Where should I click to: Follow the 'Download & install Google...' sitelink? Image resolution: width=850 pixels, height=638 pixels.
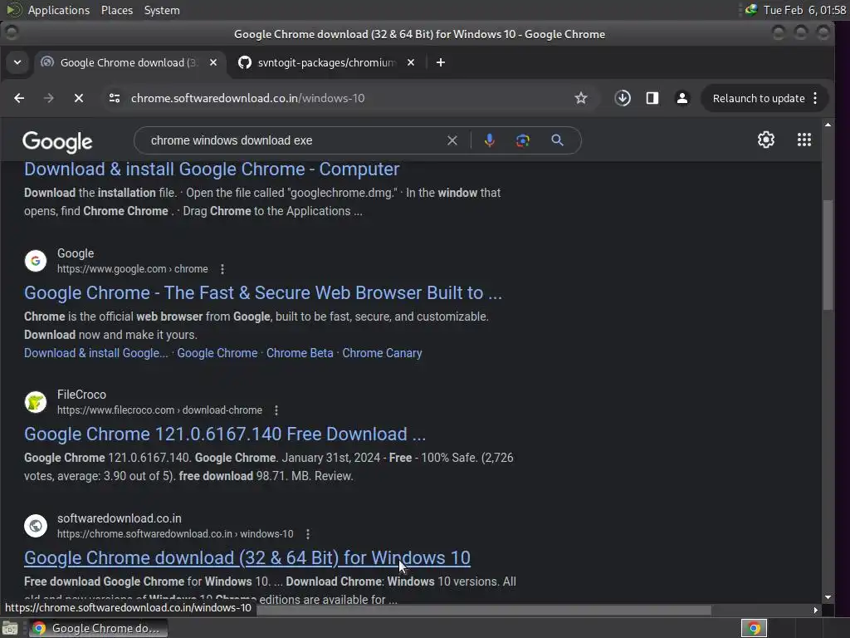[96, 353]
